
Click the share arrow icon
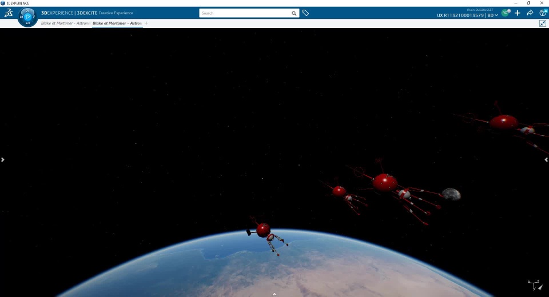(530, 13)
